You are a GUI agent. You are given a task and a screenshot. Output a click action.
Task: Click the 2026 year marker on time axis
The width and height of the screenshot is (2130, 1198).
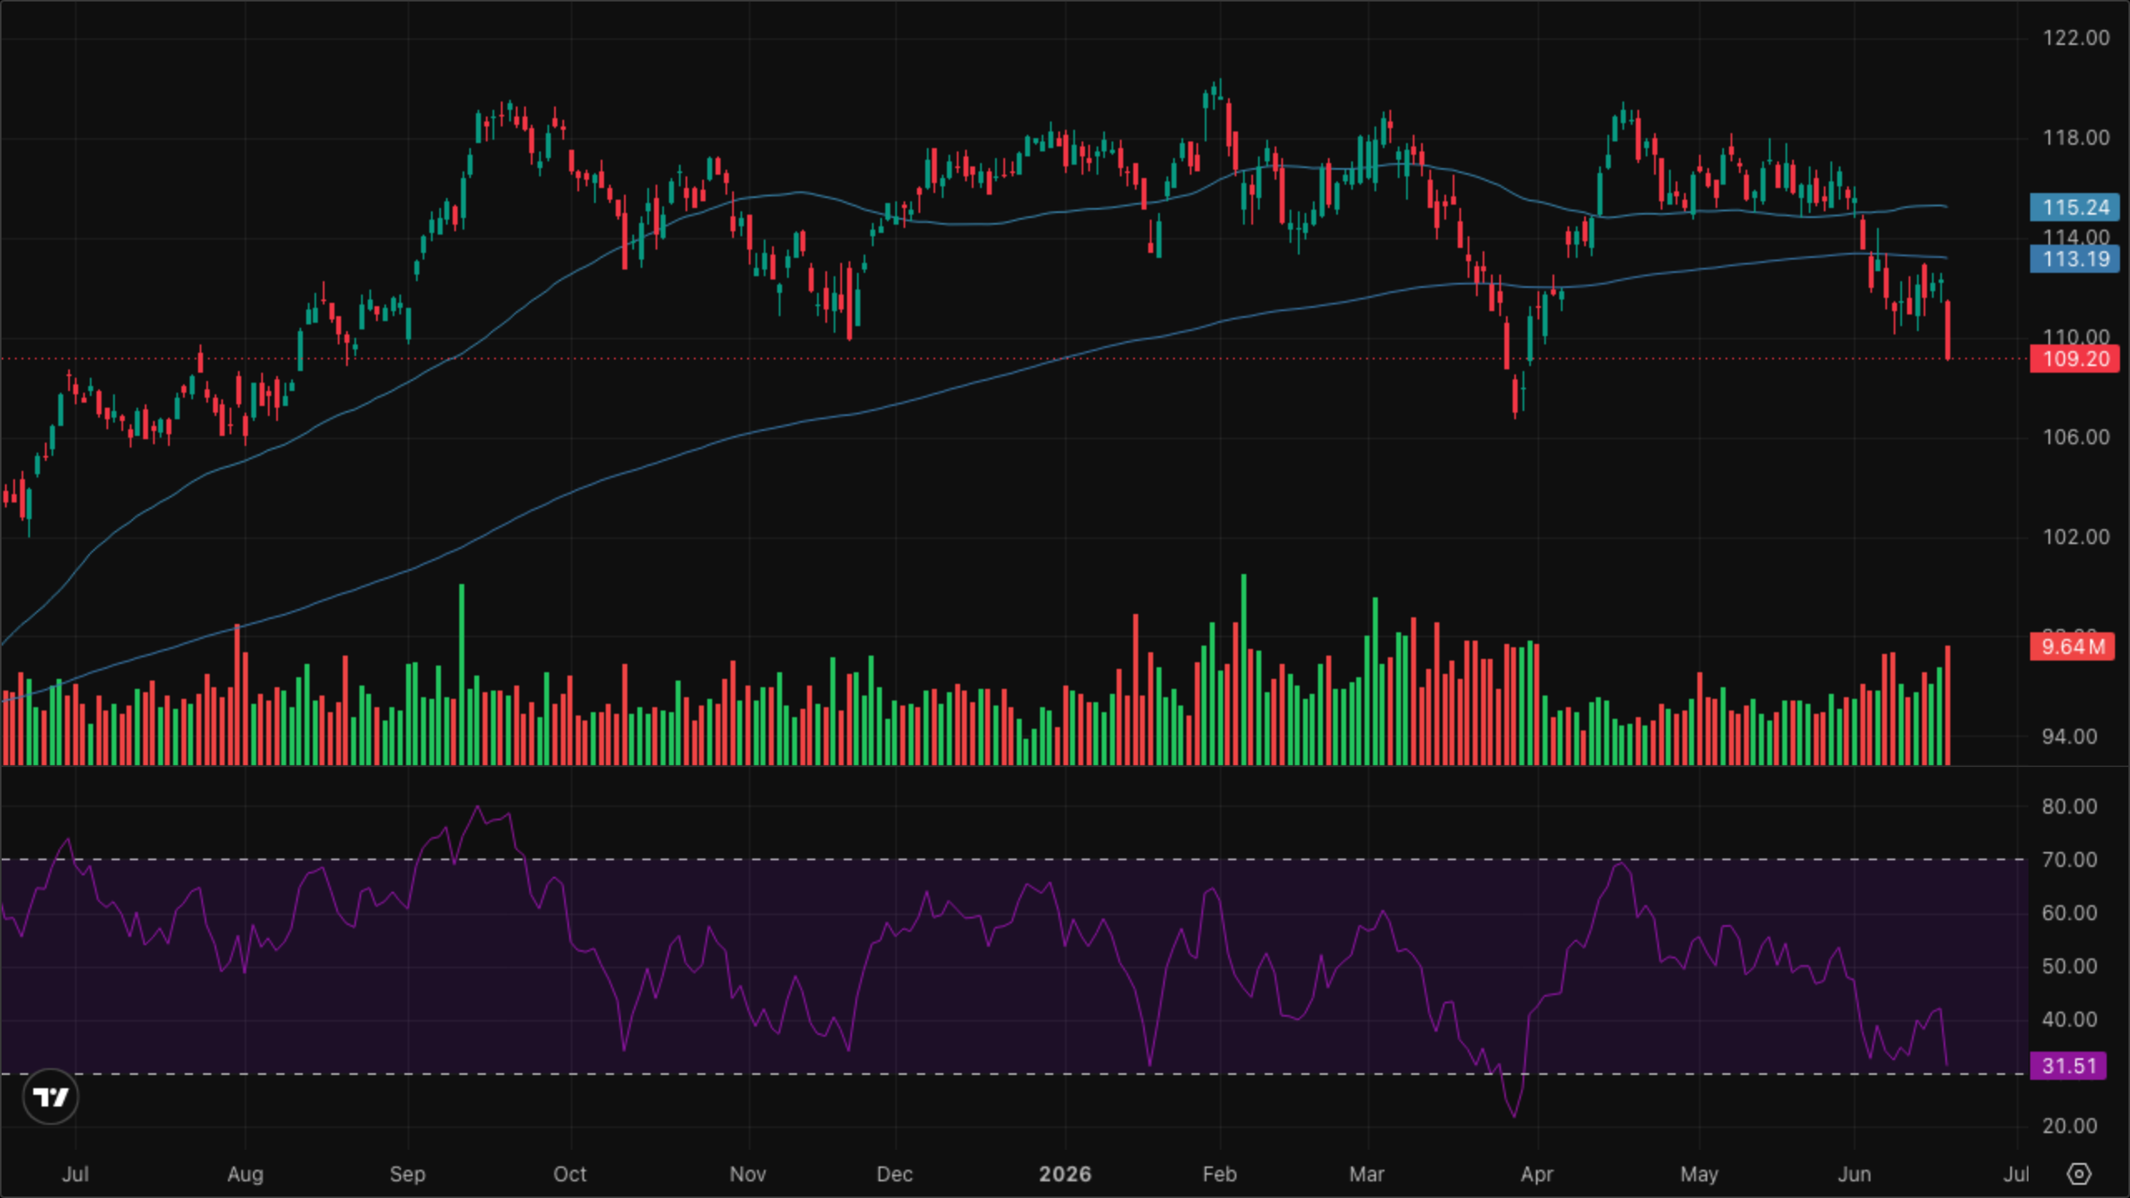pyautogui.click(x=1065, y=1174)
